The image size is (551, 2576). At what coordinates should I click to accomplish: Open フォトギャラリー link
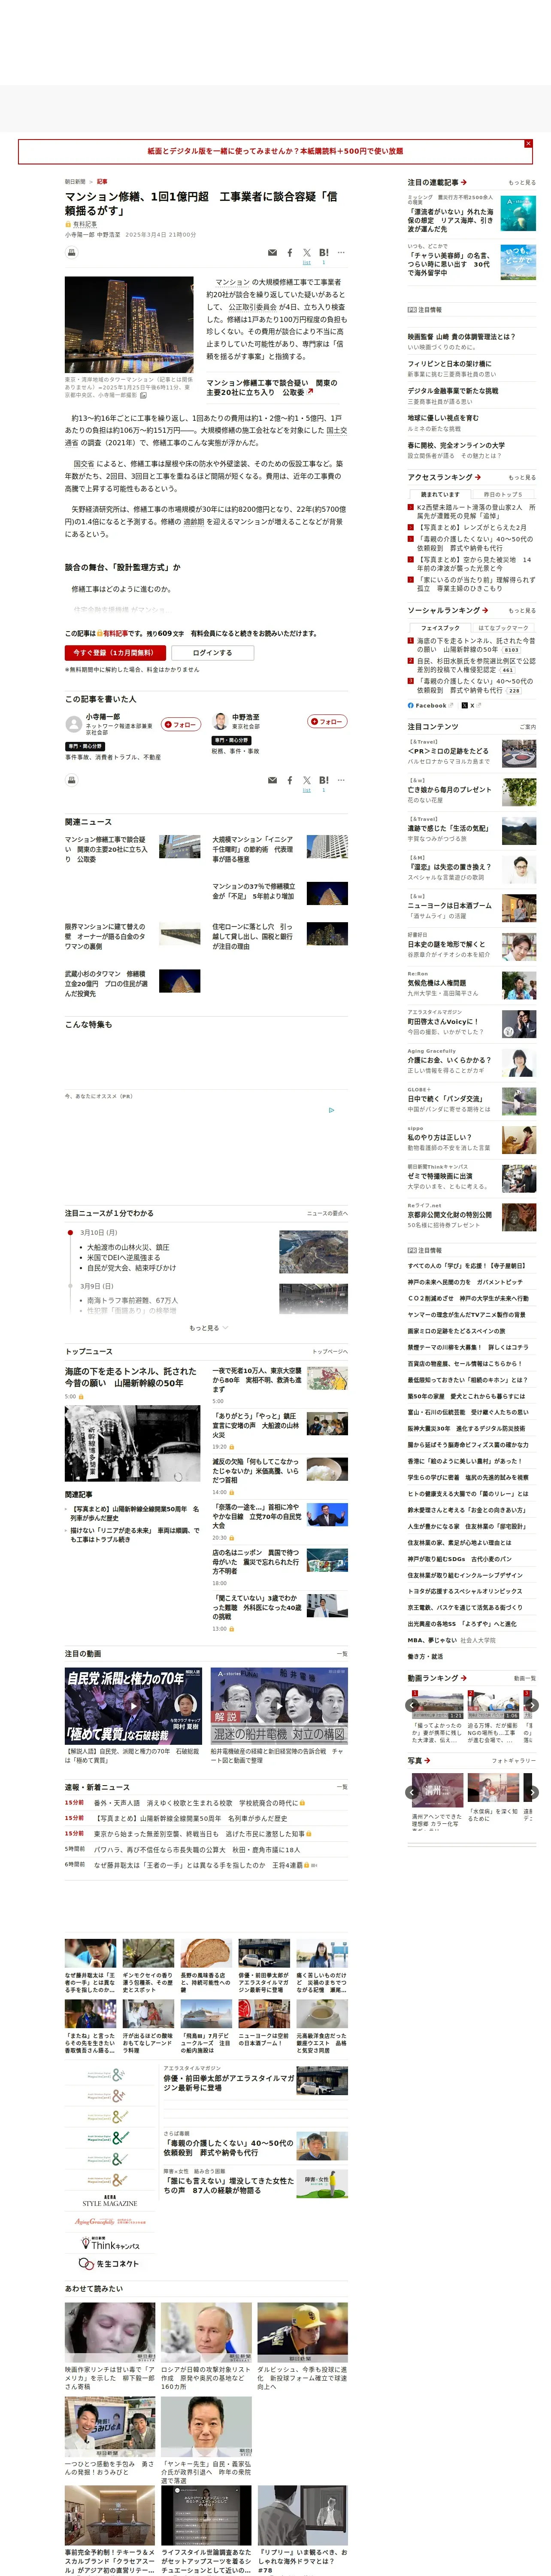pyautogui.click(x=514, y=1760)
